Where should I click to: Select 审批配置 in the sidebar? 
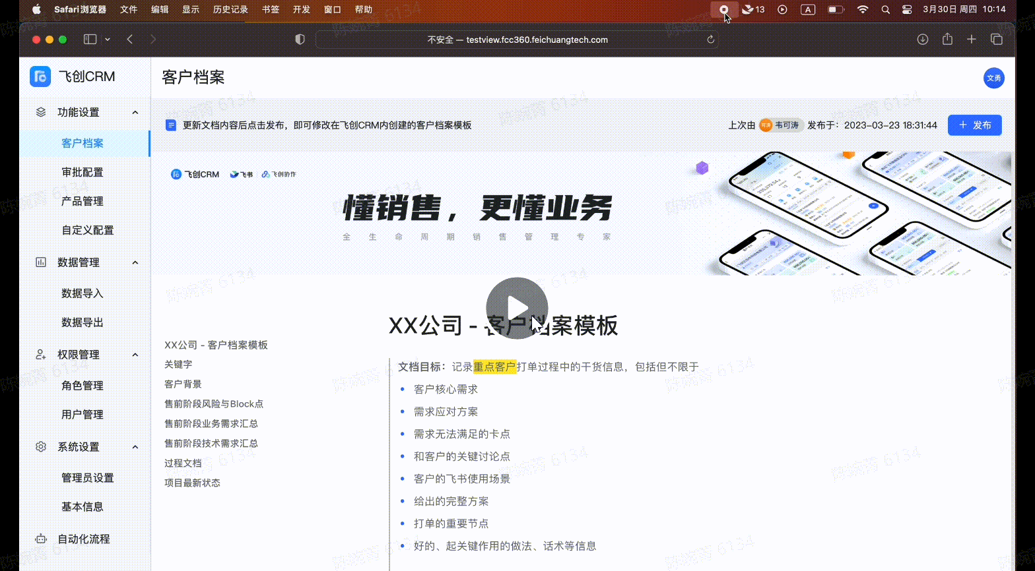[x=83, y=172]
